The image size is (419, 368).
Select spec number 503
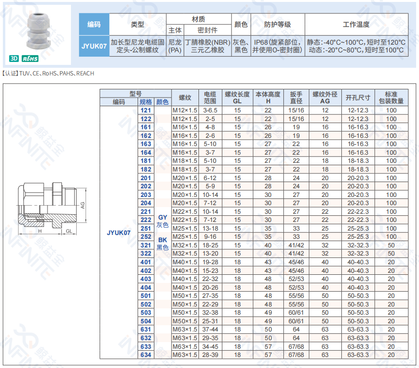click(146, 313)
